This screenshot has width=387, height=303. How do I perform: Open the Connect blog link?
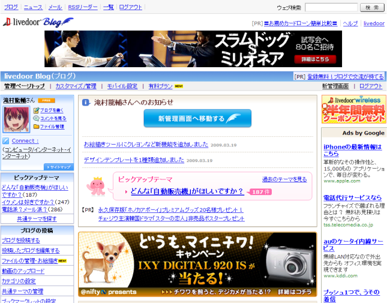(x=25, y=141)
